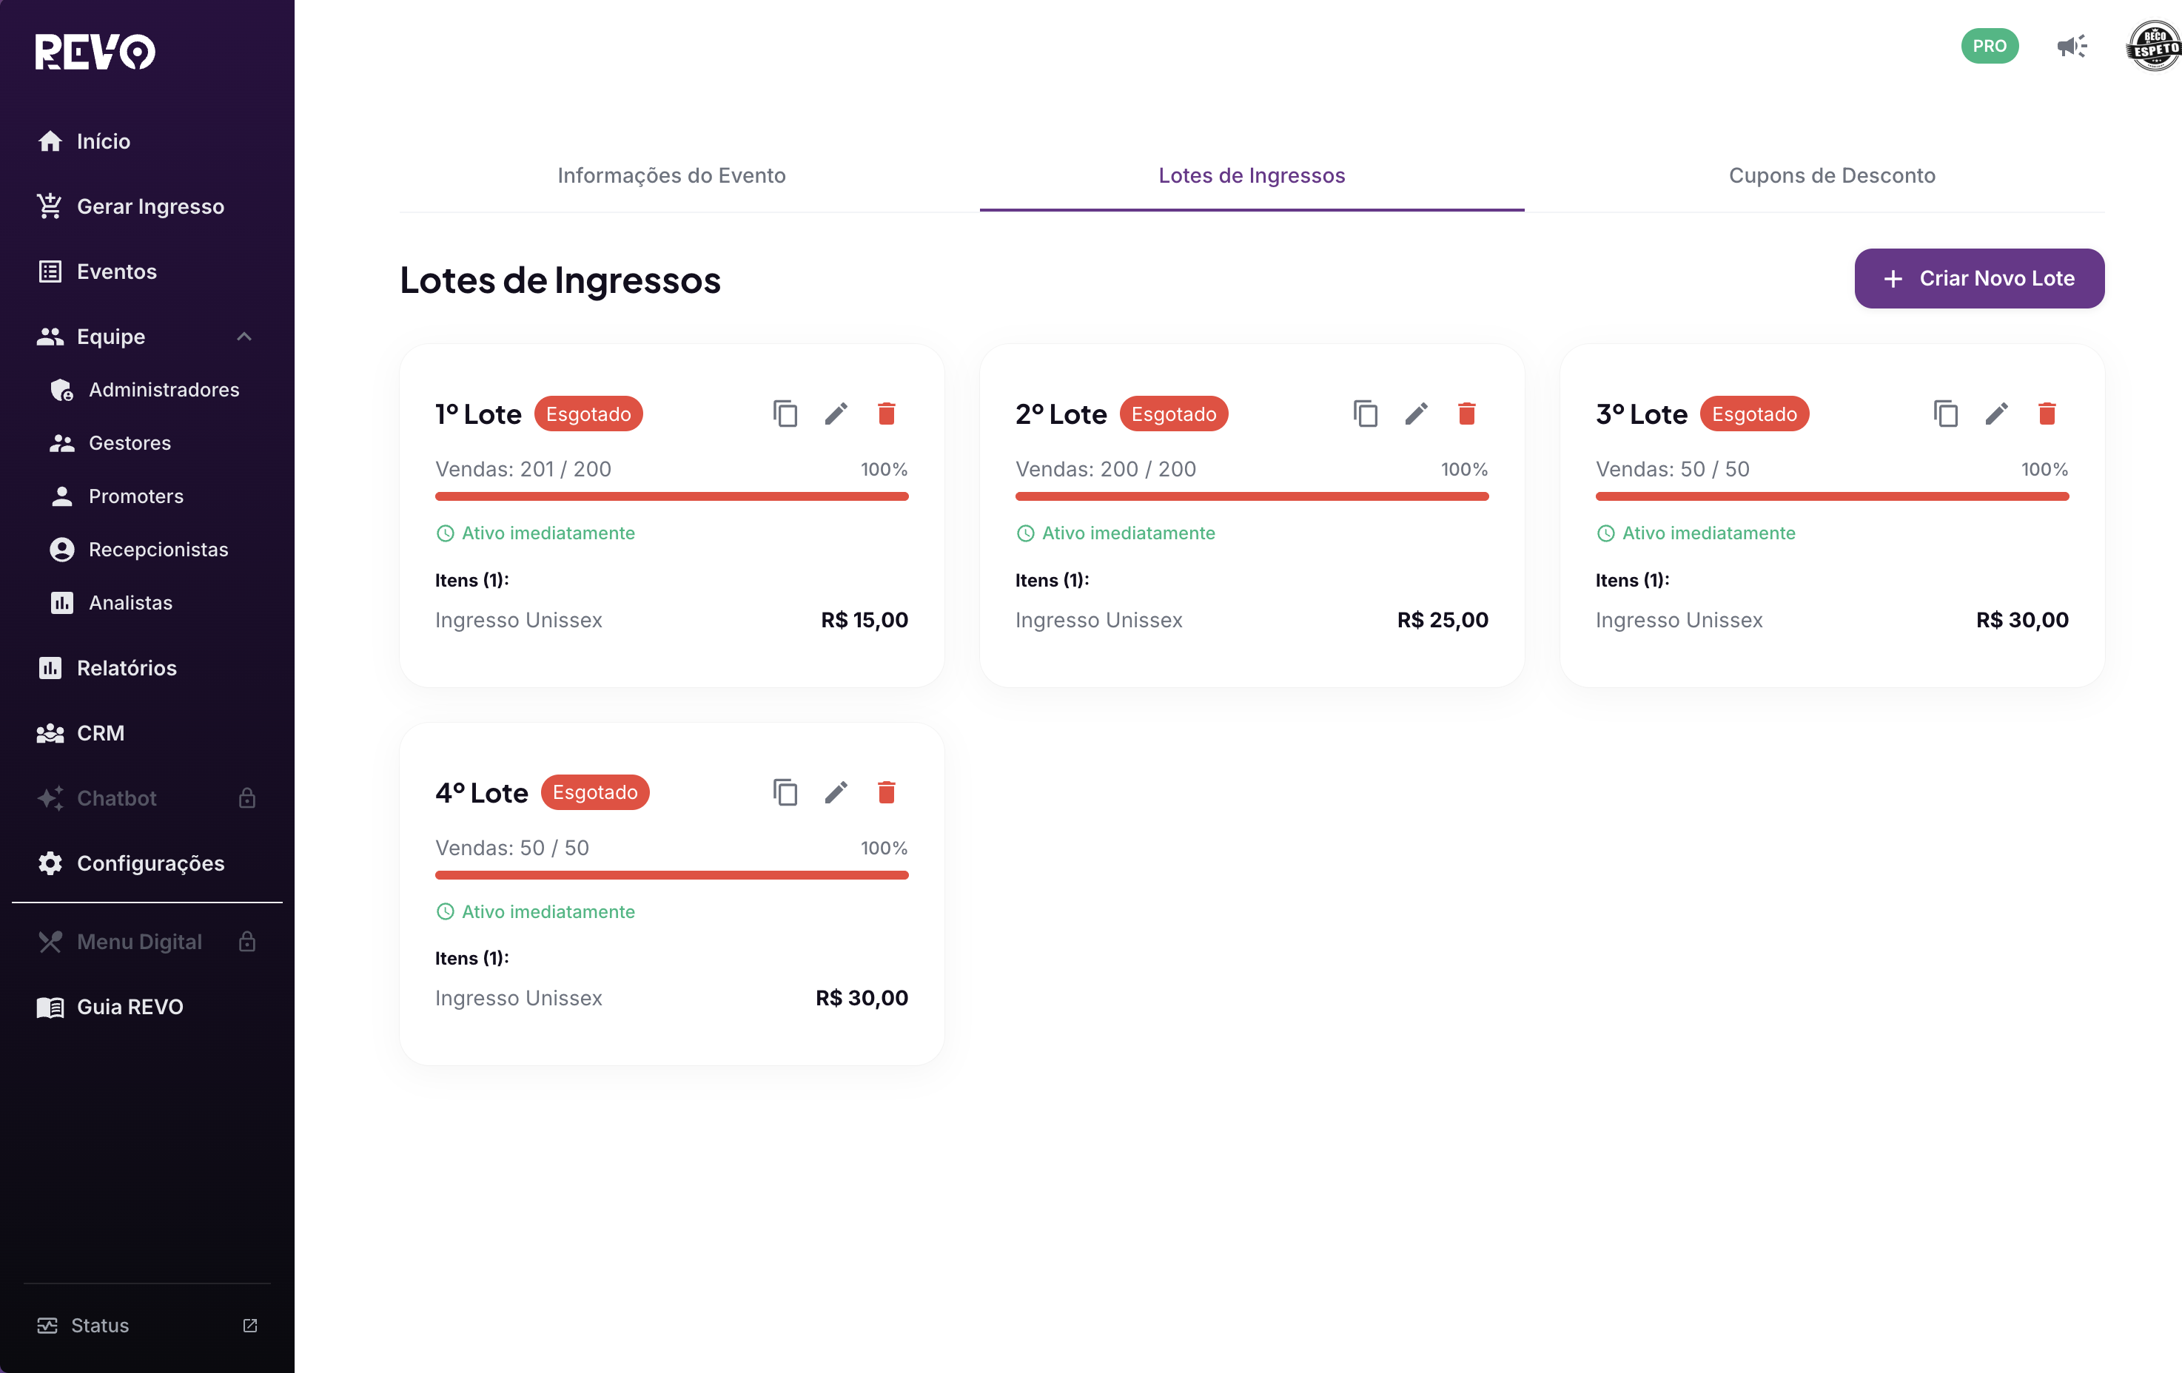Open Gestores under Equipe
The width and height of the screenshot is (2182, 1373).
pos(147,444)
